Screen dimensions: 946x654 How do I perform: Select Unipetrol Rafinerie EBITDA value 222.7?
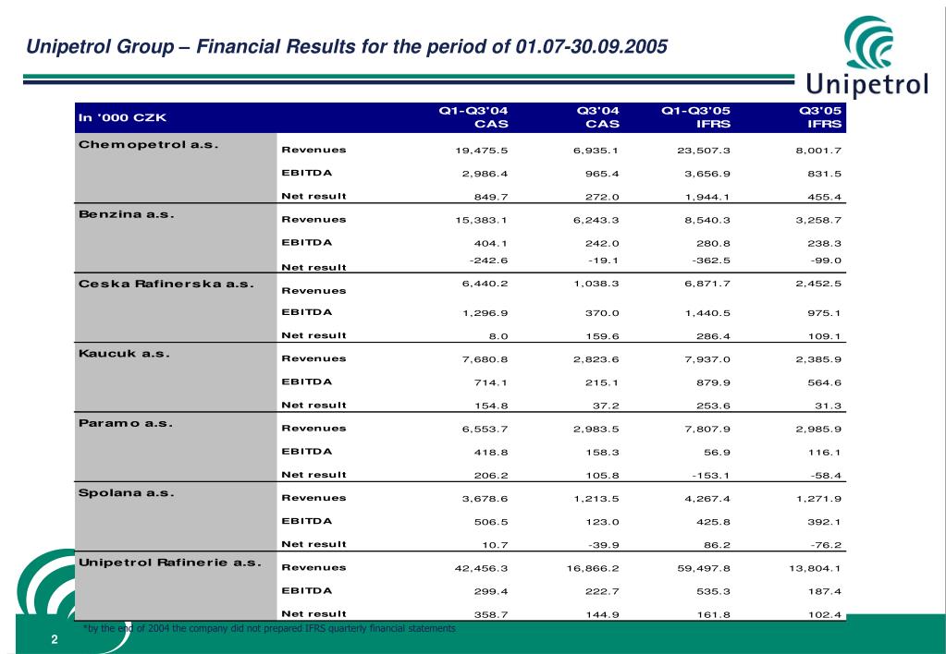pyautogui.click(x=602, y=592)
